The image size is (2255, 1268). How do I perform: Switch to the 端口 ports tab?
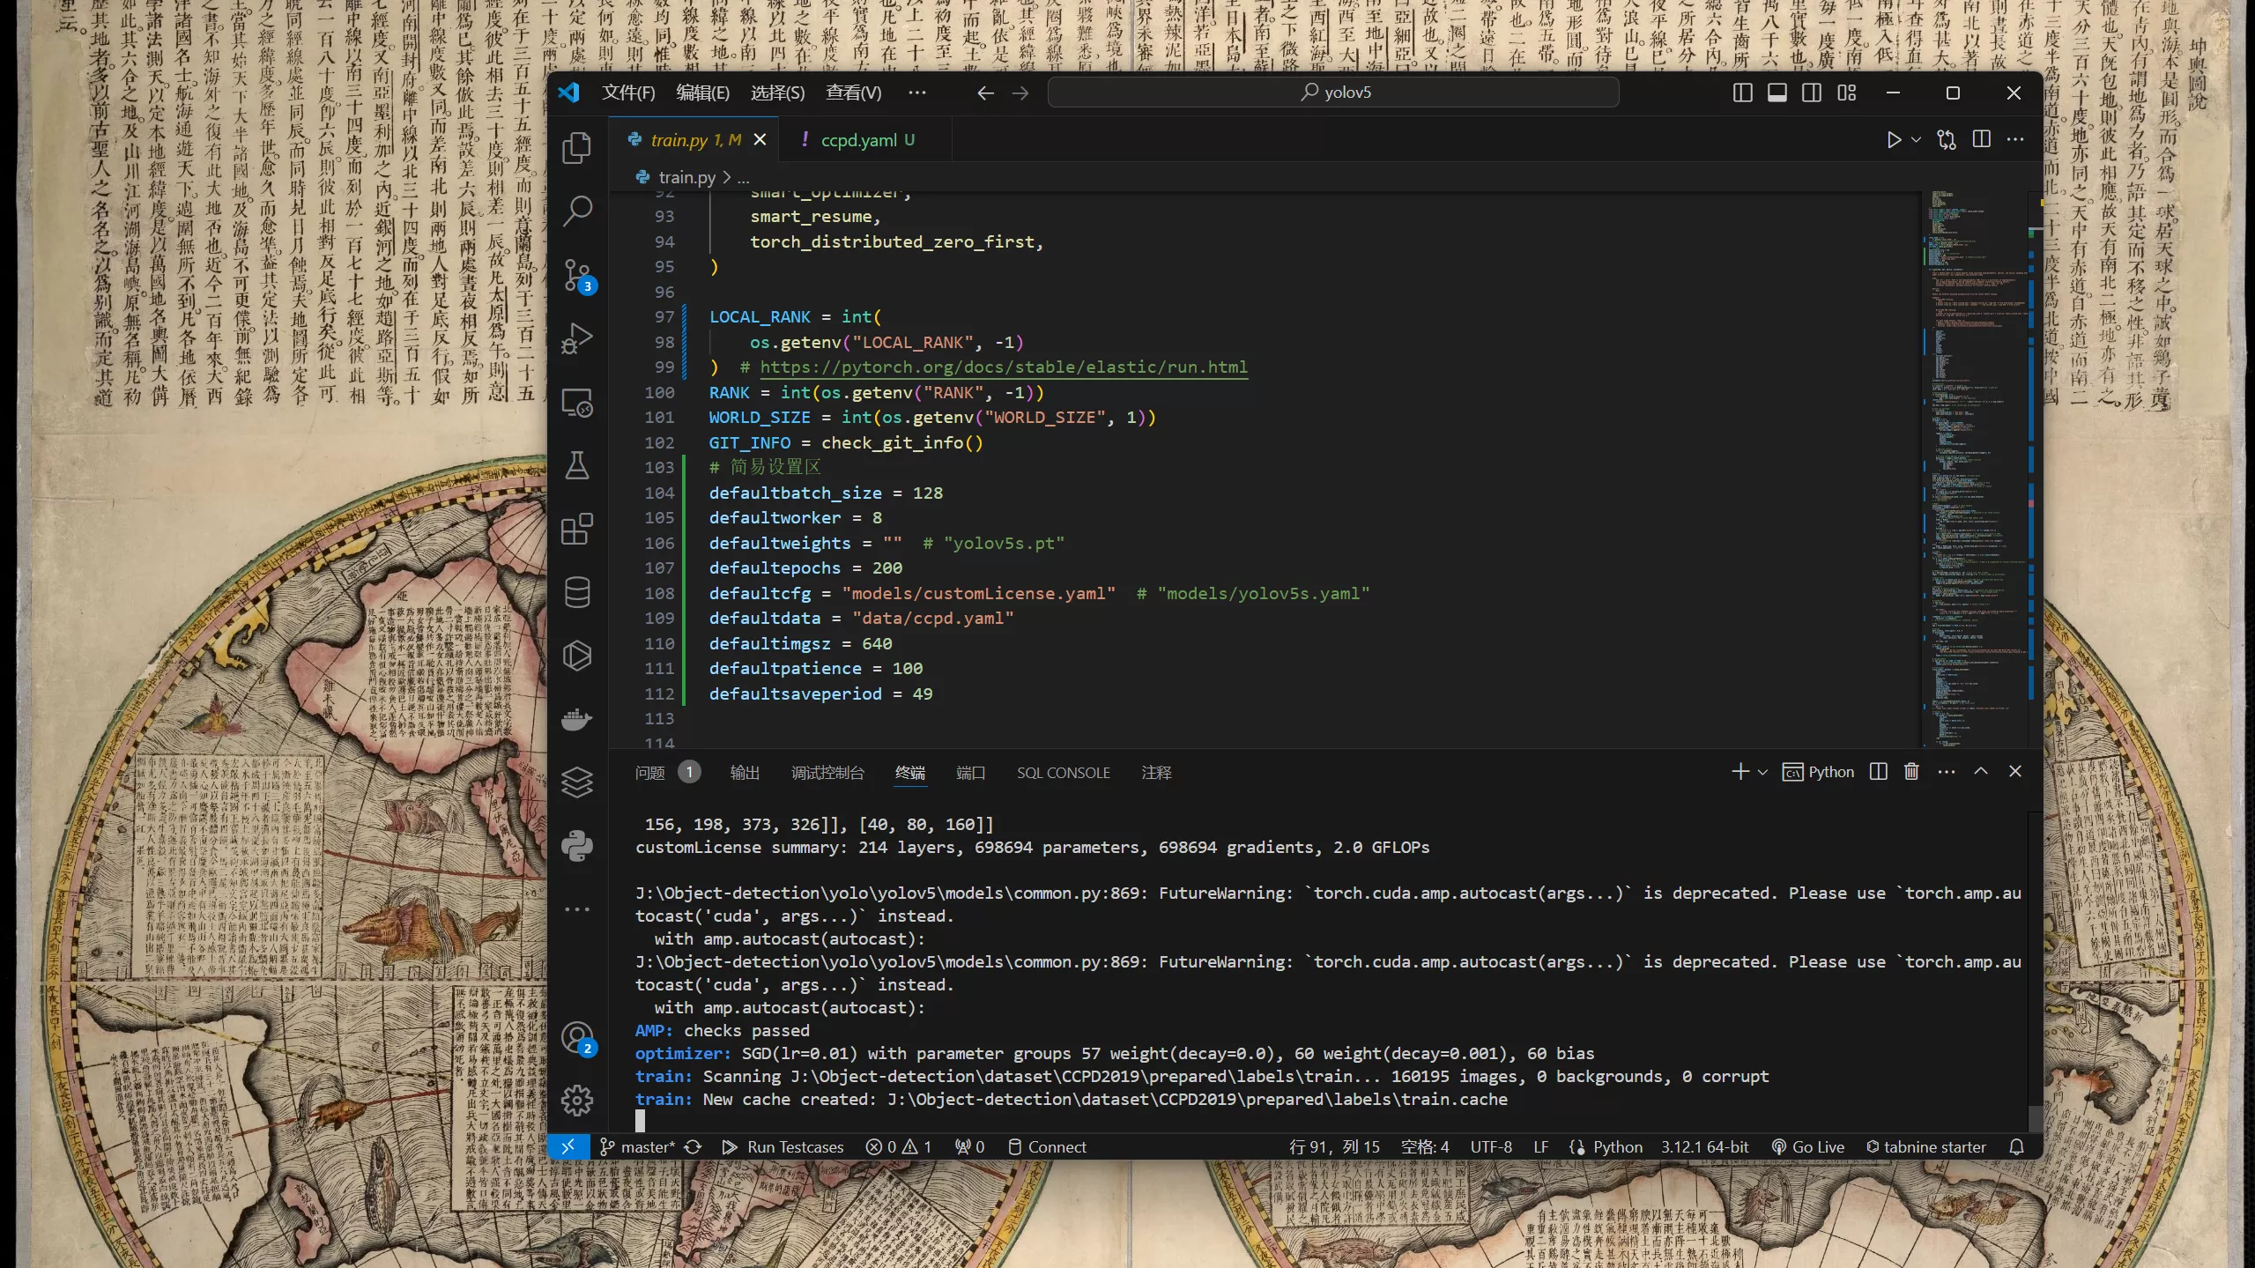970,772
